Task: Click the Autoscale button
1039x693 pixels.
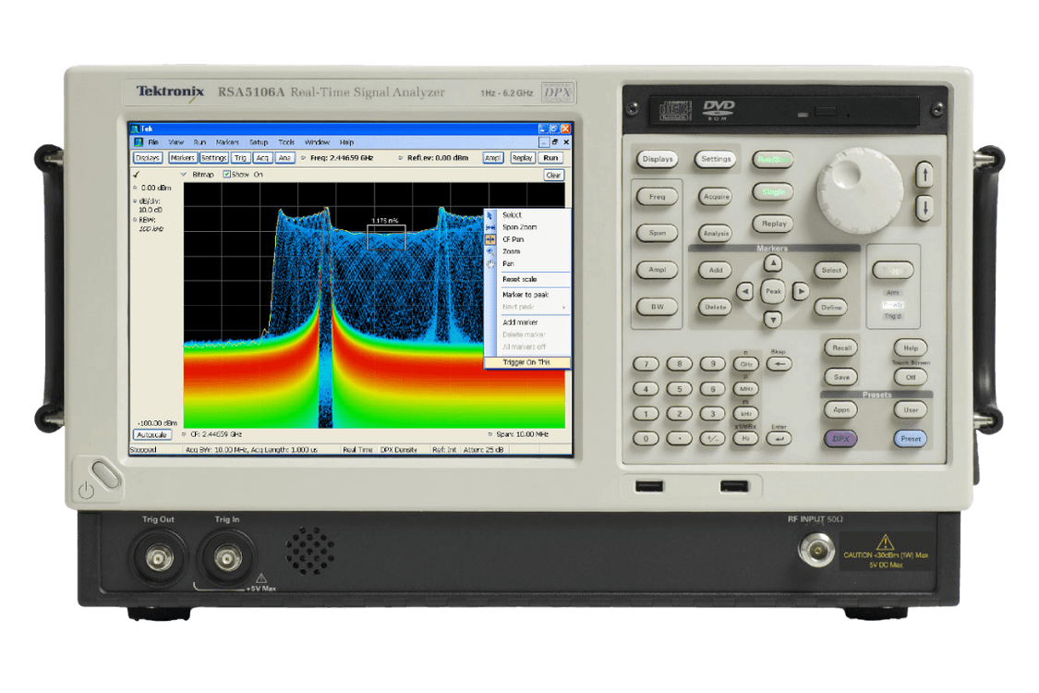Action: 151,435
